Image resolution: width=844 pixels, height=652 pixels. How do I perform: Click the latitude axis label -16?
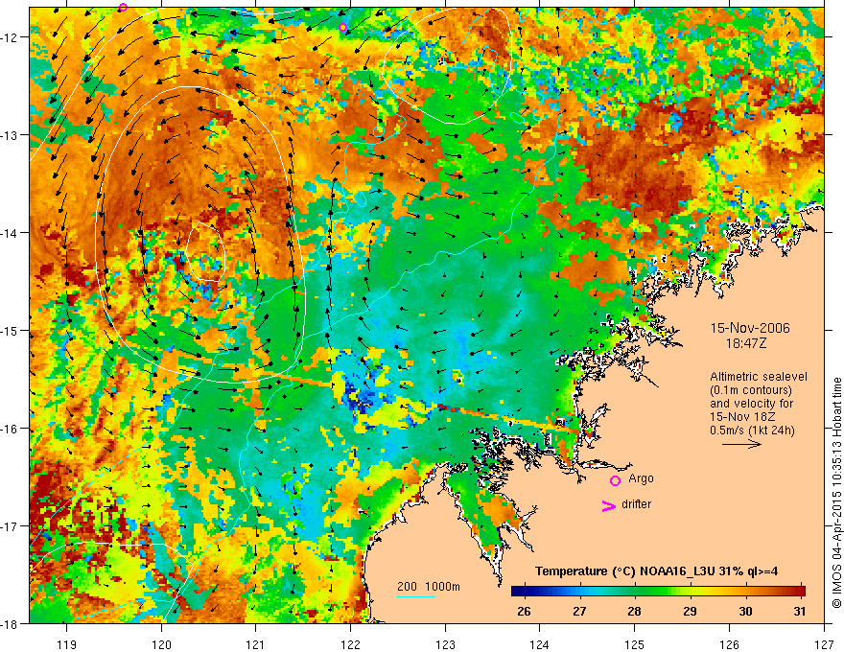[x=11, y=429]
